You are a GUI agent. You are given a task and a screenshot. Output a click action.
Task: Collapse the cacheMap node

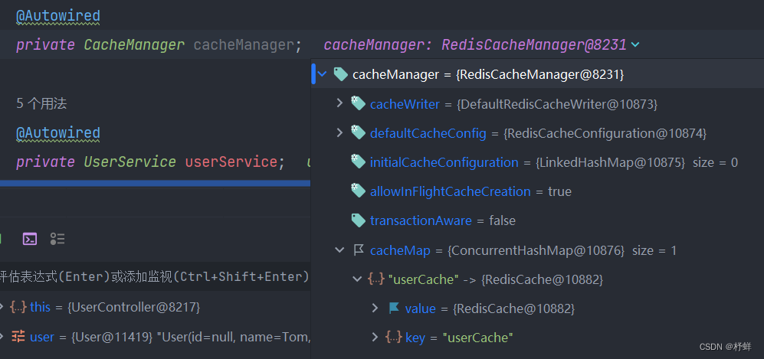pyautogui.click(x=340, y=250)
